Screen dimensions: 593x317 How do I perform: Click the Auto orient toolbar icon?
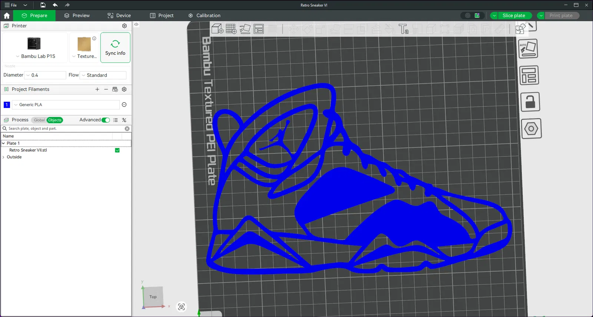pos(245,29)
